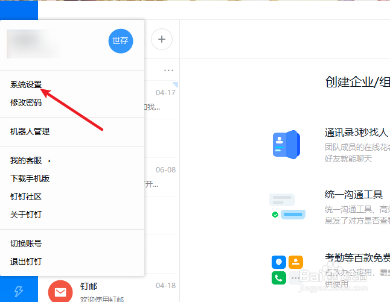This screenshot has height=302, width=390.
Task: Open 系统设置 from the menu
Action: coord(26,84)
